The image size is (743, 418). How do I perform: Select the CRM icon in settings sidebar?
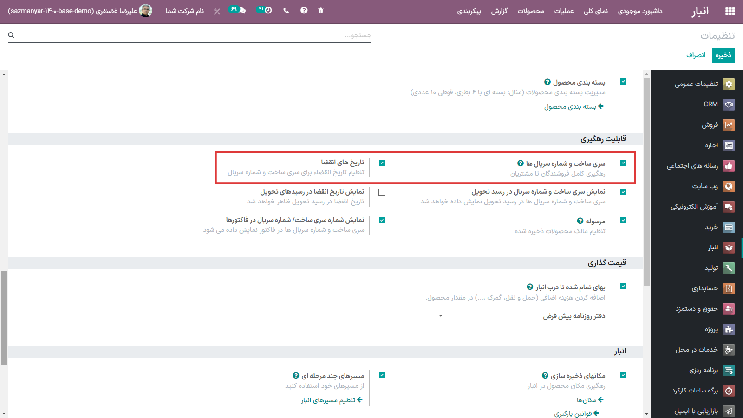[x=729, y=104]
